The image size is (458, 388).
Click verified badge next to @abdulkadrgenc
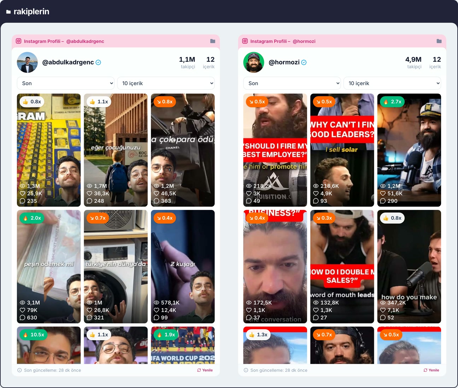[x=98, y=63]
